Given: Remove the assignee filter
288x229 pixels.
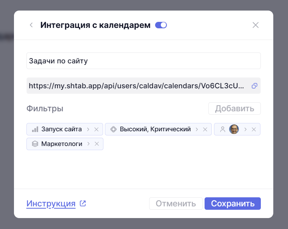Looking at the screenshot, I should [254, 129].
